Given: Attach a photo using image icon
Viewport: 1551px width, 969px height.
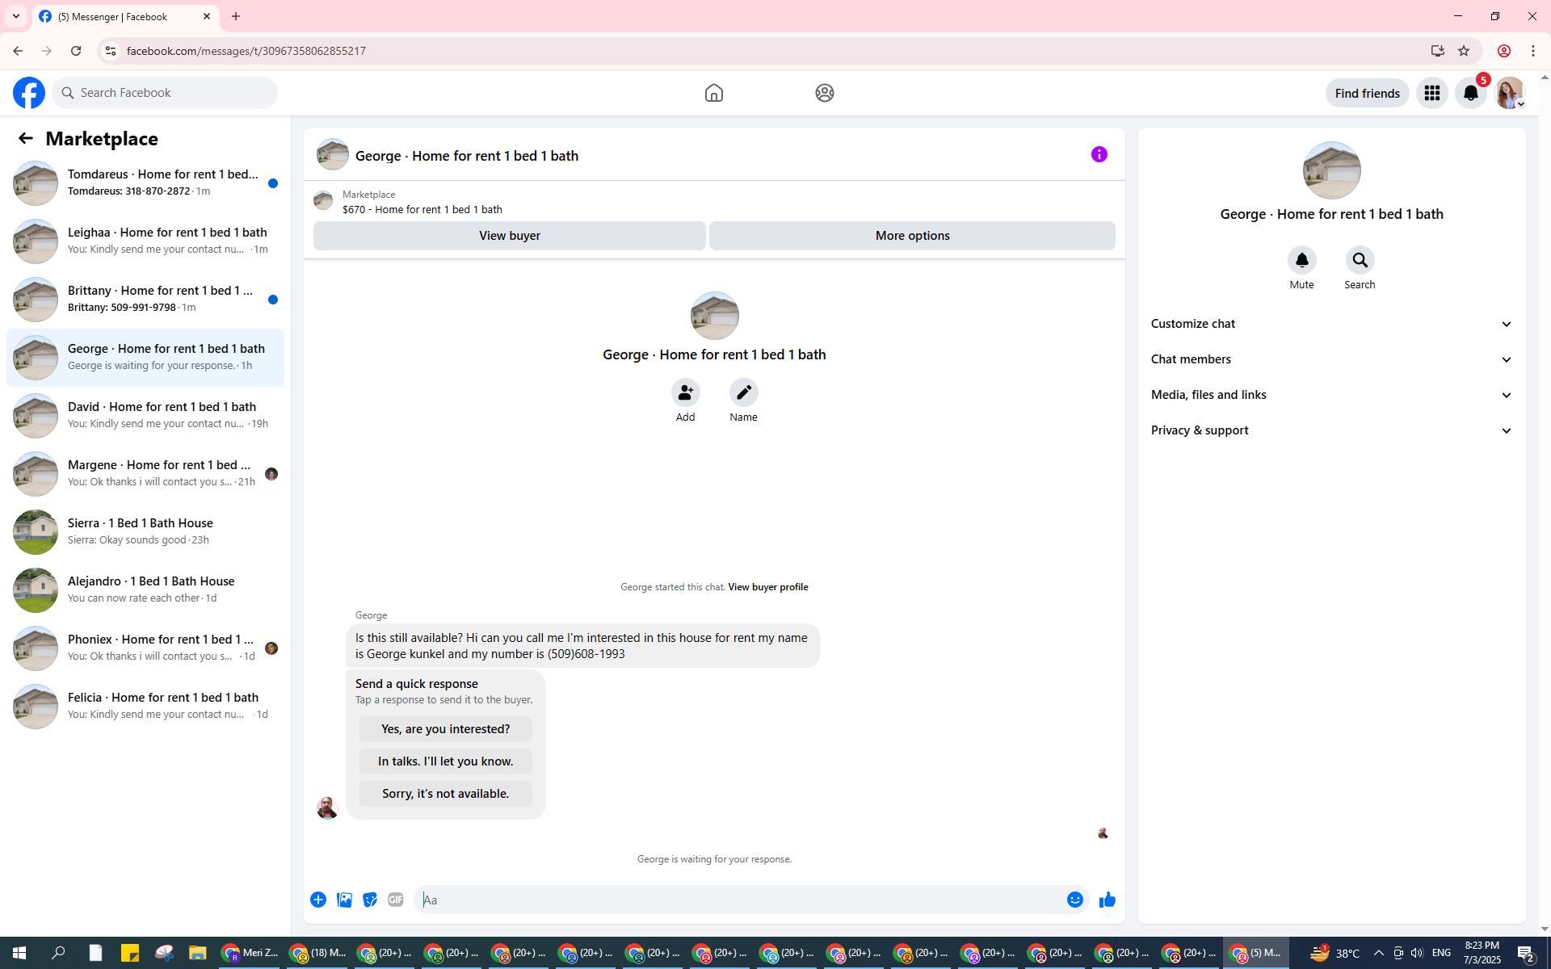Looking at the screenshot, I should pos(344,900).
